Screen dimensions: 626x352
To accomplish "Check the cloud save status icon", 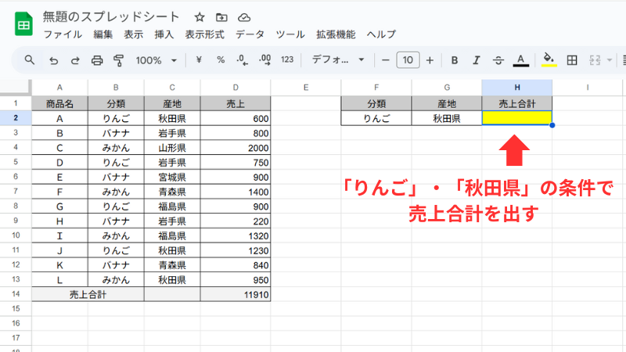I will [x=244, y=17].
